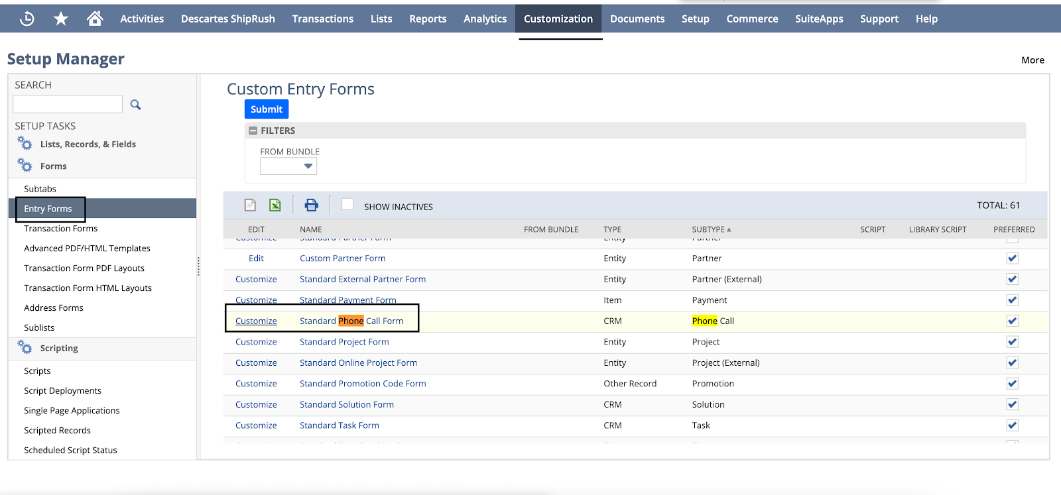Toggle Preferred checkbox for Standard Phone Call Form
Screen dimensions: 1061x495
point(1012,321)
